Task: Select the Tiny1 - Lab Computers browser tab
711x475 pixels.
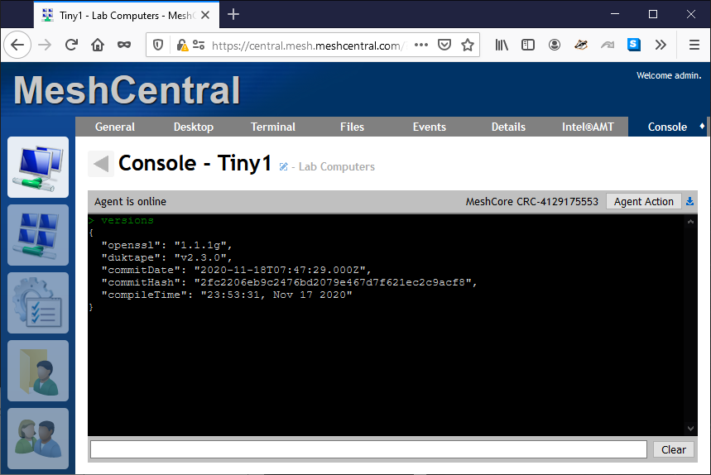Action: [x=126, y=16]
